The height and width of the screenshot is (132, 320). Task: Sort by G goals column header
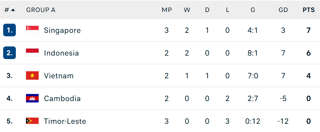pyautogui.click(x=253, y=10)
